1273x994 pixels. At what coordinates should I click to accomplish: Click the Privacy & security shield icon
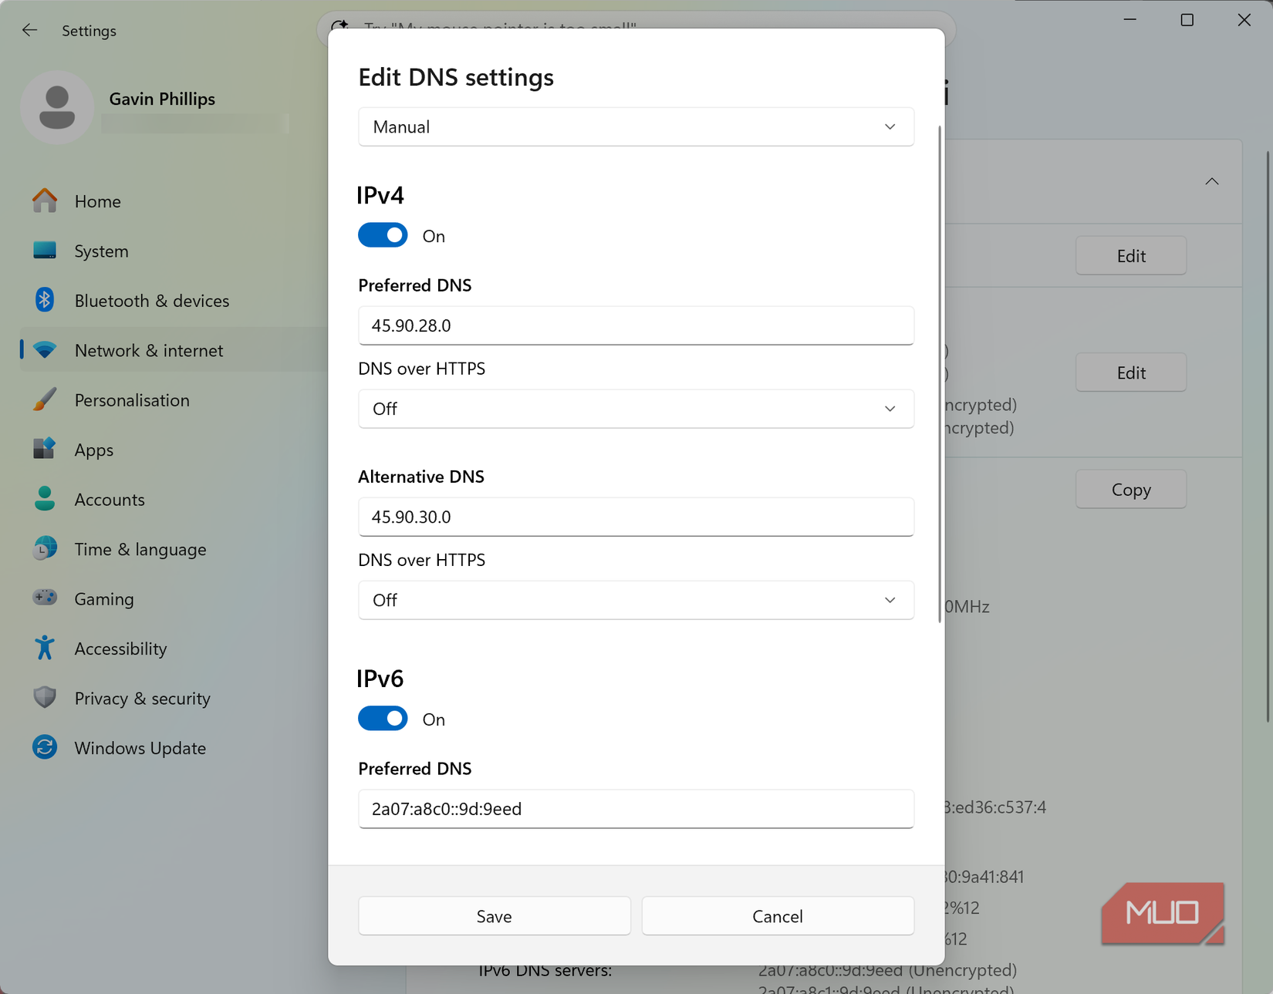45,698
